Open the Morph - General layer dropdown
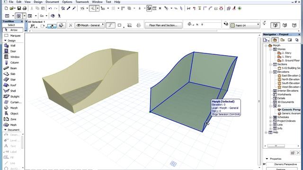303x170 pixels. coord(89,25)
